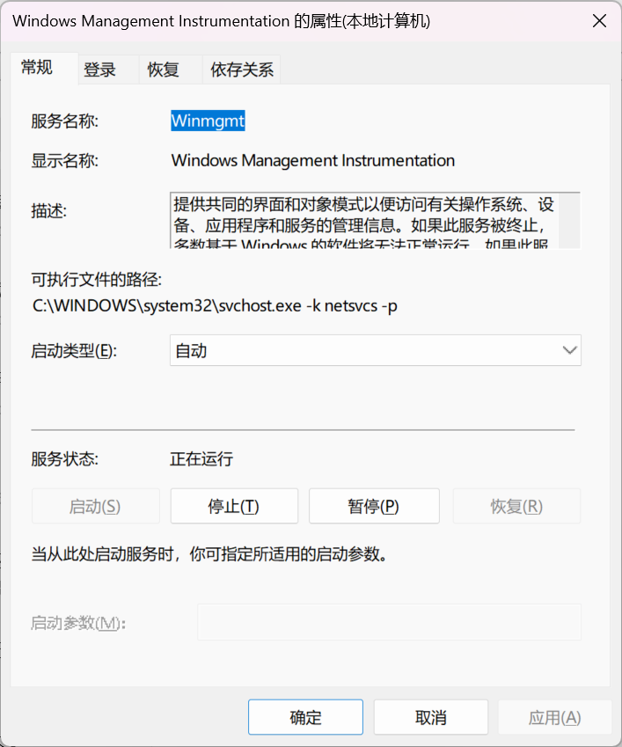Select the highlighted Winmgmt service name

tap(208, 121)
